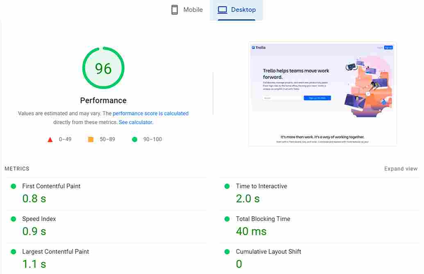Expand the metrics with Expand view
Screen dimensions: 424x274
tap(401, 168)
